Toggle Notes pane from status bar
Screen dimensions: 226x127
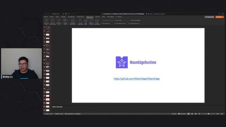tap(174, 114)
